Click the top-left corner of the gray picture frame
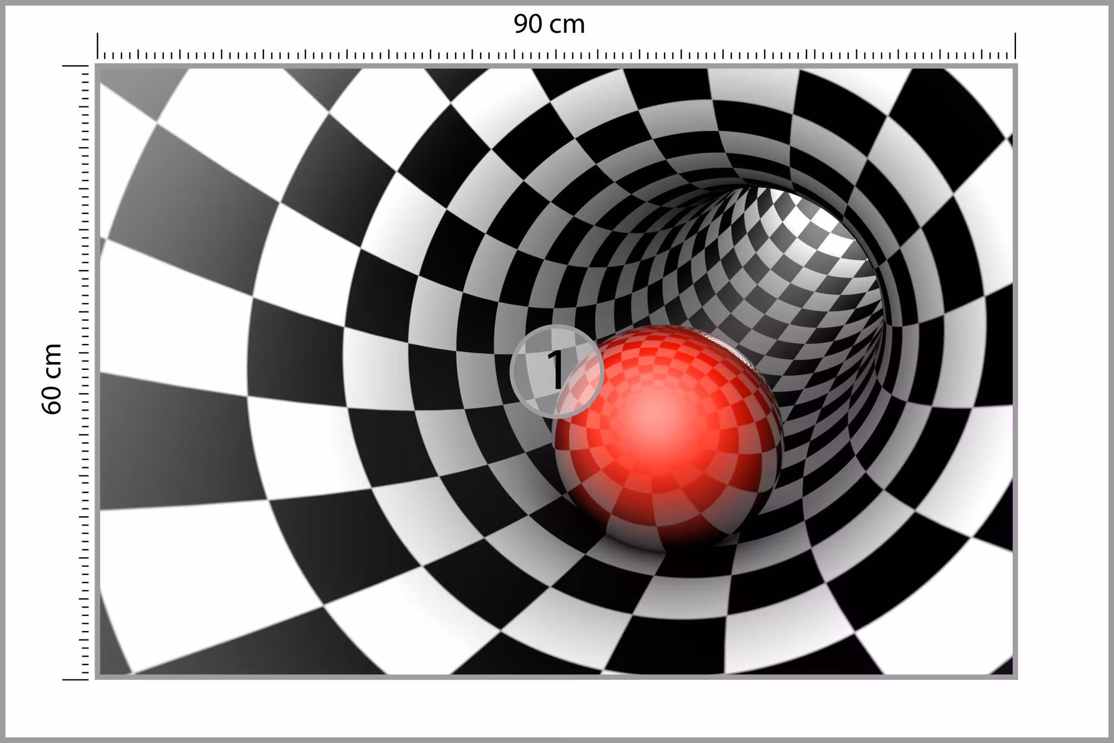The width and height of the screenshot is (1114, 743). tap(97, 66)
